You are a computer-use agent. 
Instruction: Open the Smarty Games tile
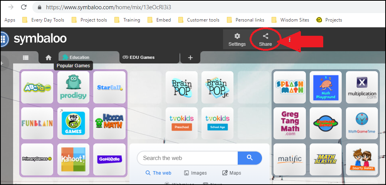pyautogui.click(x=362, y=159)
